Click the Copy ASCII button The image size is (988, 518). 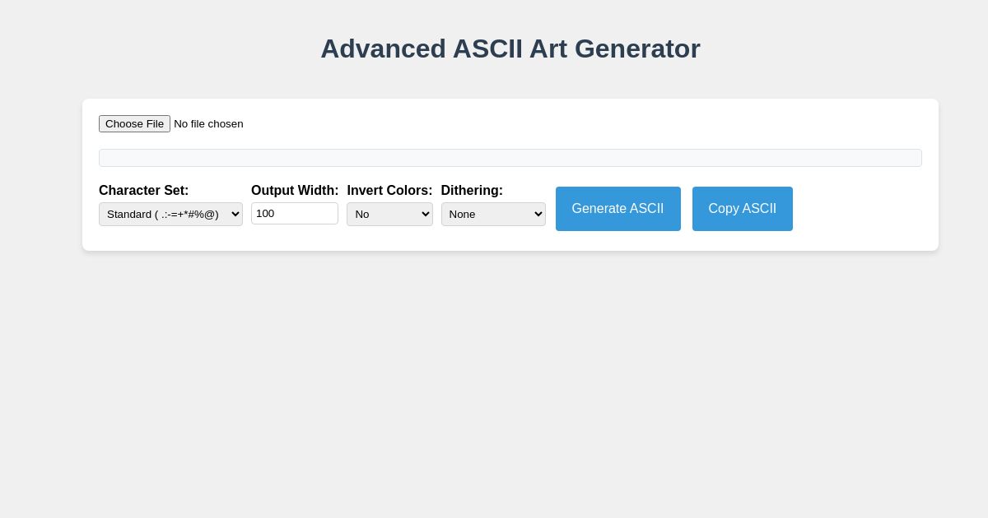742,209
